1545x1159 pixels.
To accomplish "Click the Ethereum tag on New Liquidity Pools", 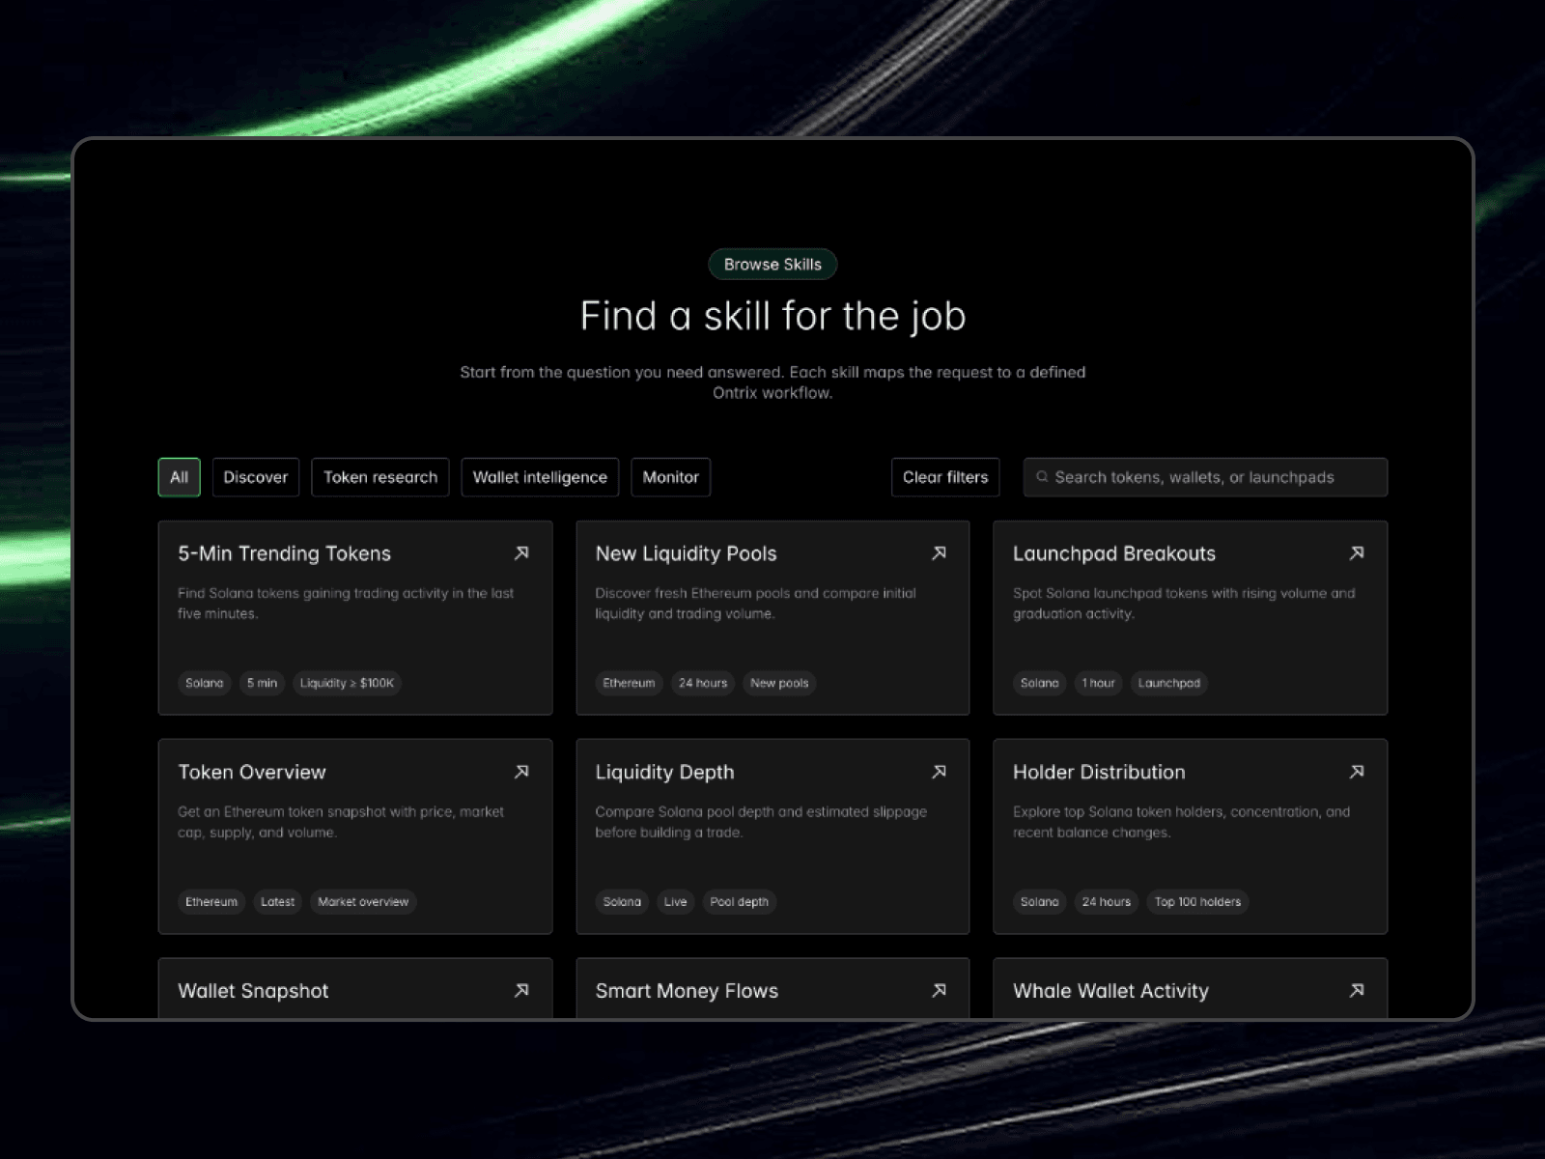I will 629,683.
